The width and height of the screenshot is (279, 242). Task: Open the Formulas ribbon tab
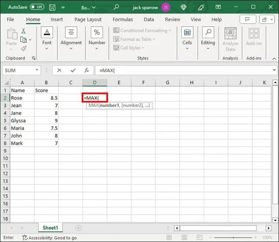pos(123,19)
